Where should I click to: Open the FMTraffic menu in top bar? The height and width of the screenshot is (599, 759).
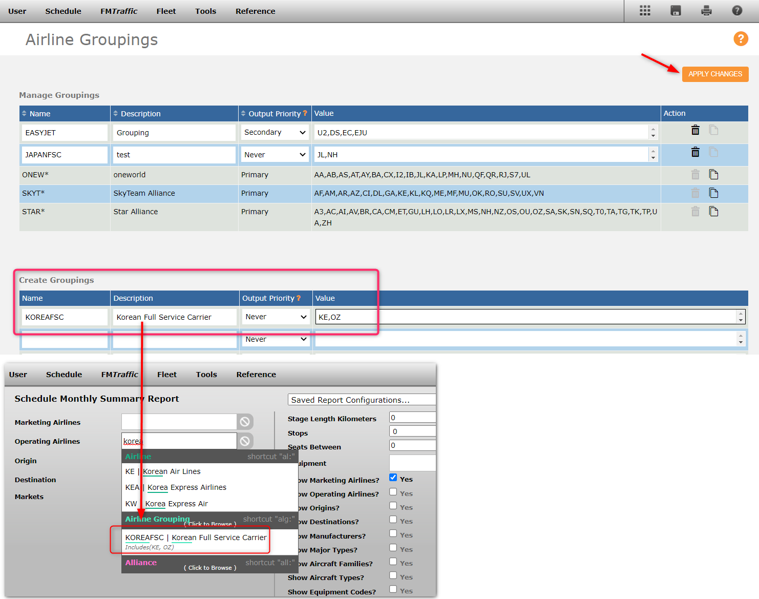(119, 11)
